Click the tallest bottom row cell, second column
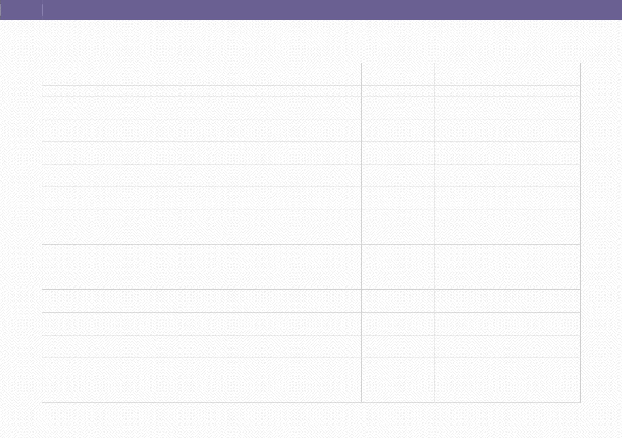This screenshot has height=438, width=622. tap(162, 380)
